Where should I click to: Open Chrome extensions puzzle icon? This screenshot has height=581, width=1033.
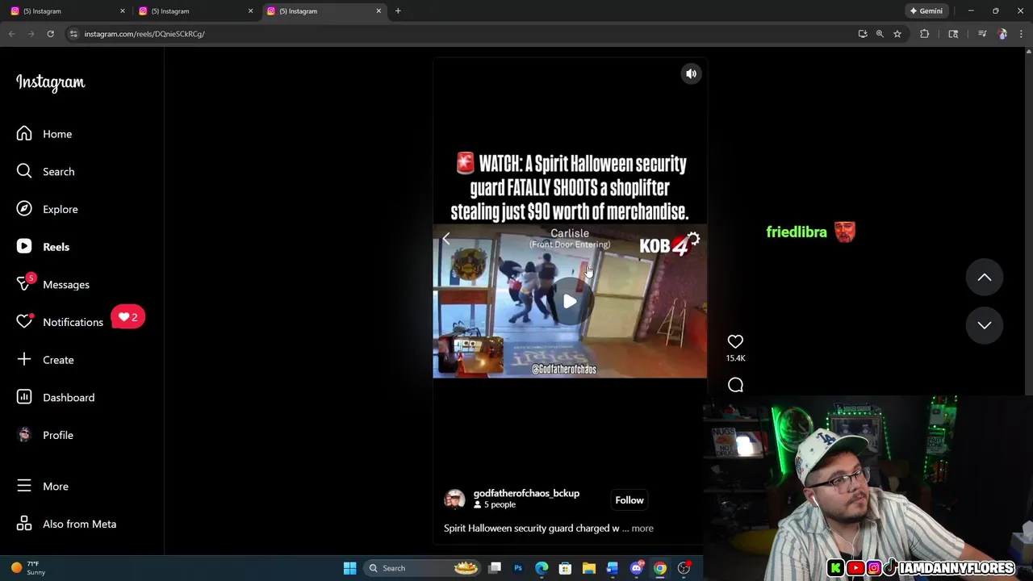[925, 34]
